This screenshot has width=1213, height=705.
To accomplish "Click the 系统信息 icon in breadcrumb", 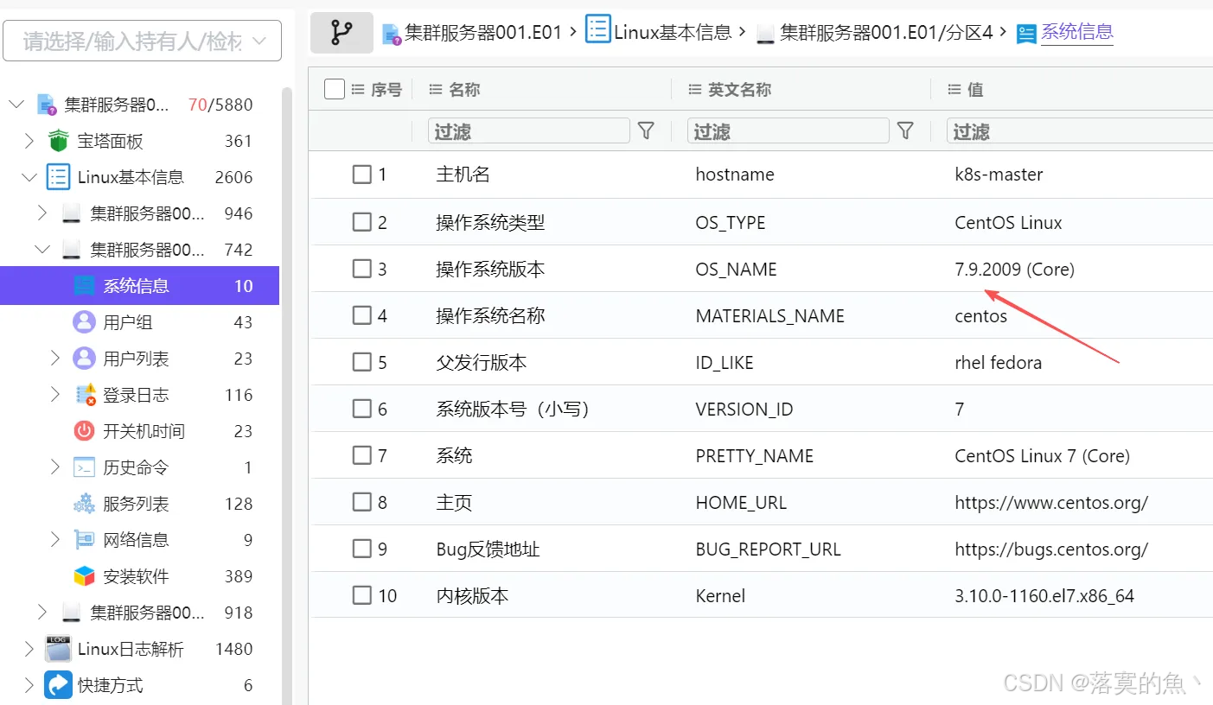I will (1026, 34).
